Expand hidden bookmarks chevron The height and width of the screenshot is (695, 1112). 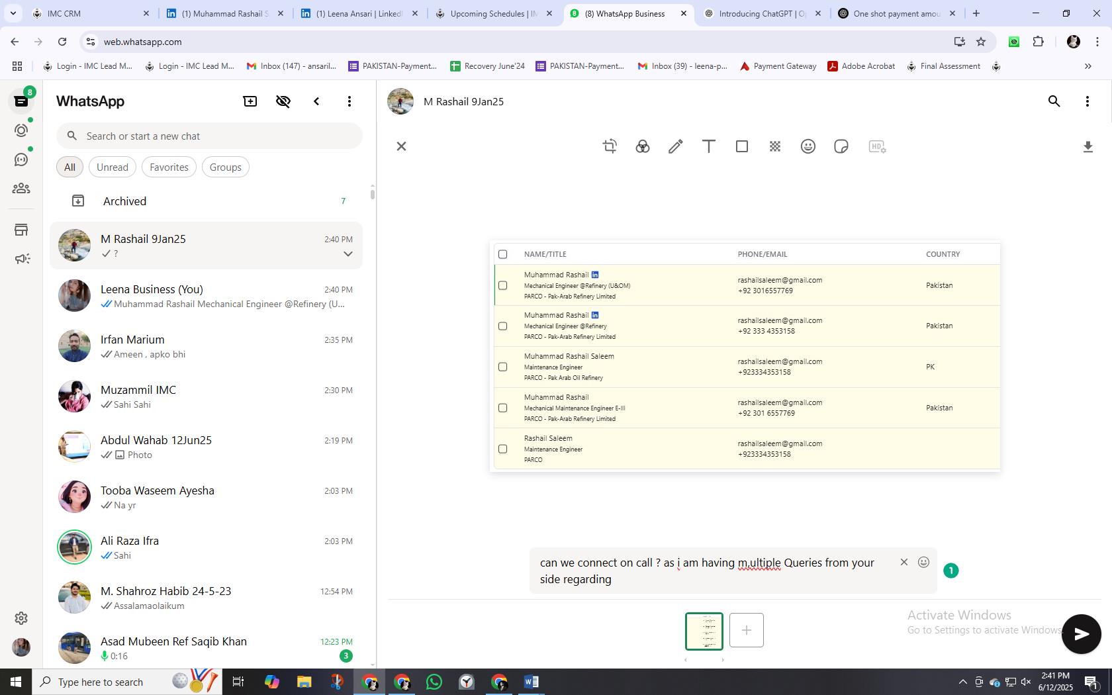(1088, 66)
